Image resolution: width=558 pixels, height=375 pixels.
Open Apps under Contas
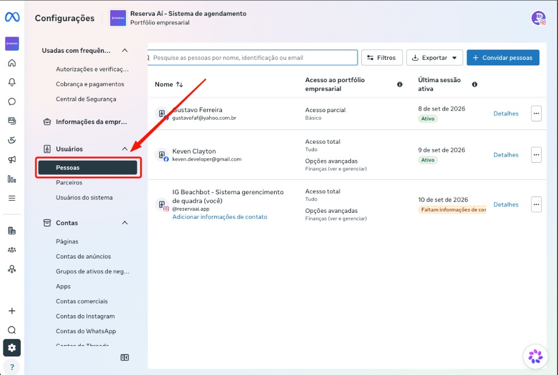pyautogui.click(x=63, y=286)
